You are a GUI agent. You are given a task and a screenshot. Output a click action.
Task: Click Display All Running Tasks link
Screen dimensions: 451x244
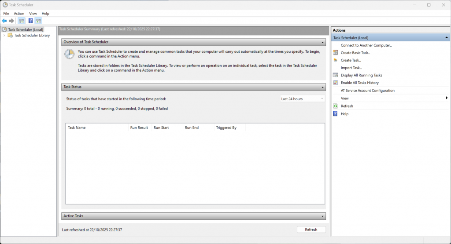tap(361, 75)
